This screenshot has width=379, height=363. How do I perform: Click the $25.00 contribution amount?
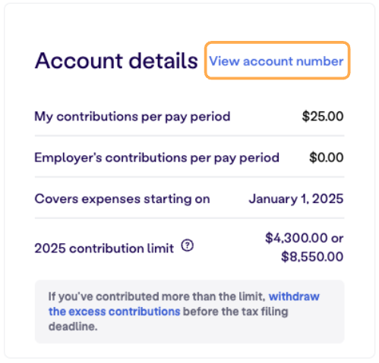tap(323, 117)
